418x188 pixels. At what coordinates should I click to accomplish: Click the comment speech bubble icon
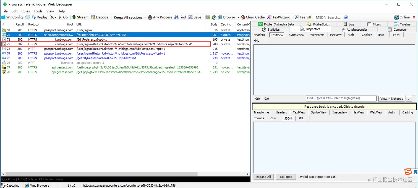28,17
